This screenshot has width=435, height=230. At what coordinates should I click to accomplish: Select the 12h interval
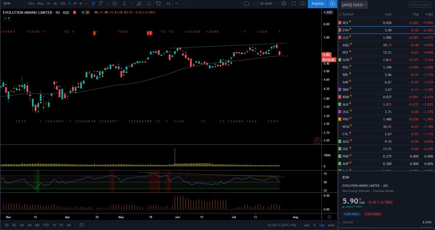pos(63,3)
